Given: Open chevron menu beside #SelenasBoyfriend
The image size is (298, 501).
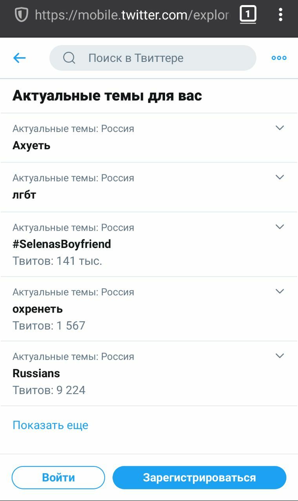Looking at the screenshot, I should click(x=280, y=227).
